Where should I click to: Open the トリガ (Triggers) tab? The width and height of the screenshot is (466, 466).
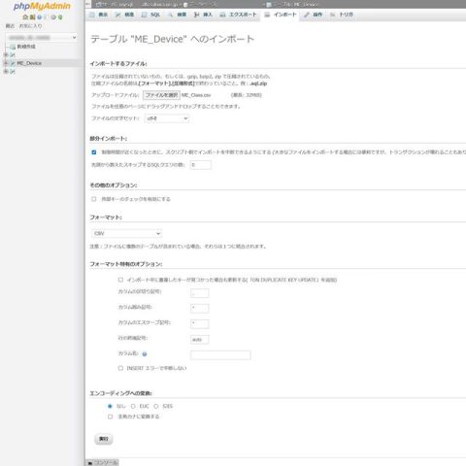(342, 15)
